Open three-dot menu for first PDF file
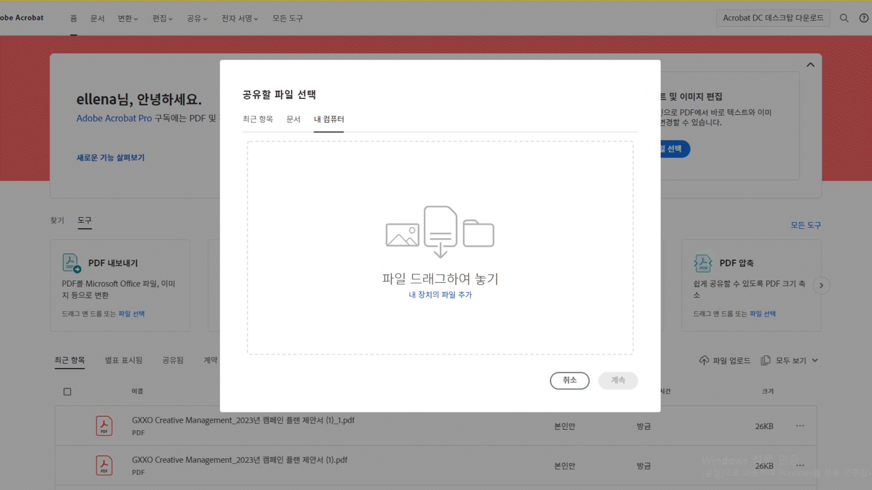Viewport: 872px width, 490px height. (800, 426)
